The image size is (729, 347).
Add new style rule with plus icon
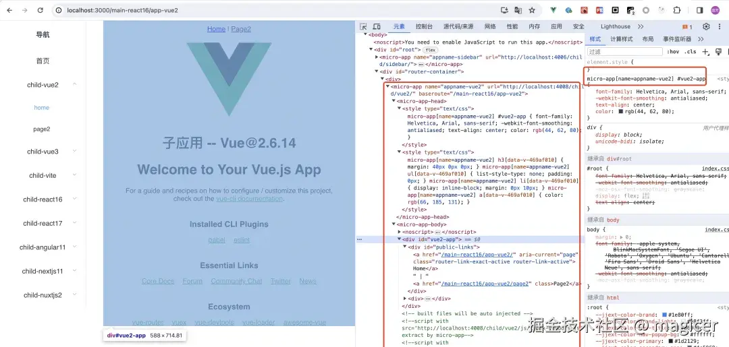pos(705,51)
